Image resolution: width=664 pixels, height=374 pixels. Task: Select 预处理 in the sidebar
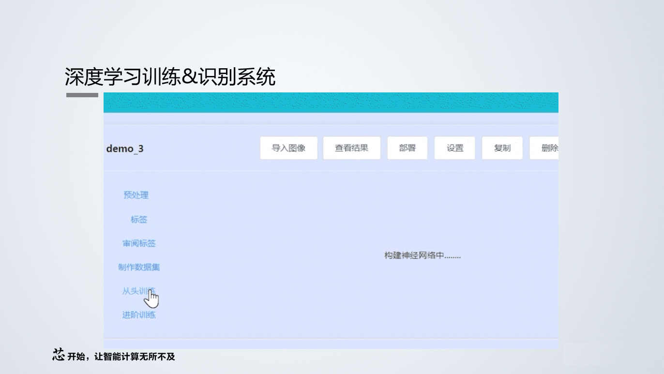tap(136, 195)
